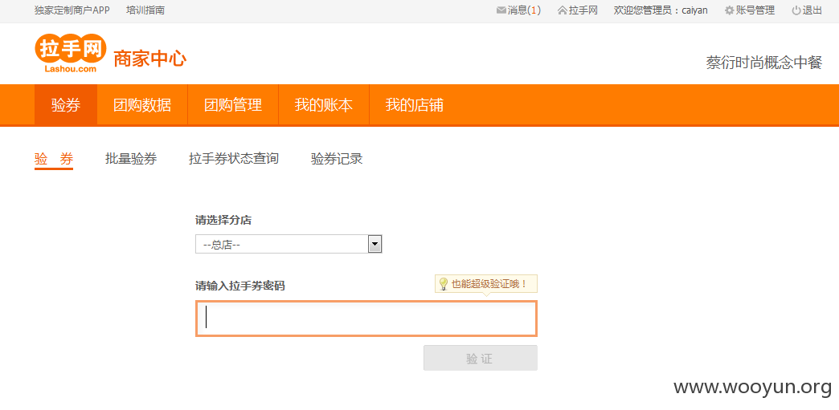This screenshot has height=410, width=839.
Task: Open the 团购数据 navigation tab
Action: pyautogui.click(x=142, y=105)
